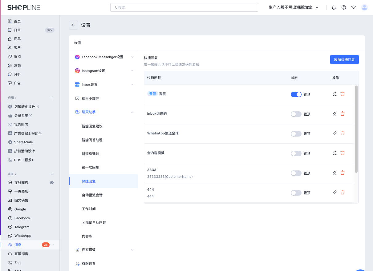Toggle the eye icon beside 在线商店

pyautogui.click(x=51, y=182)
